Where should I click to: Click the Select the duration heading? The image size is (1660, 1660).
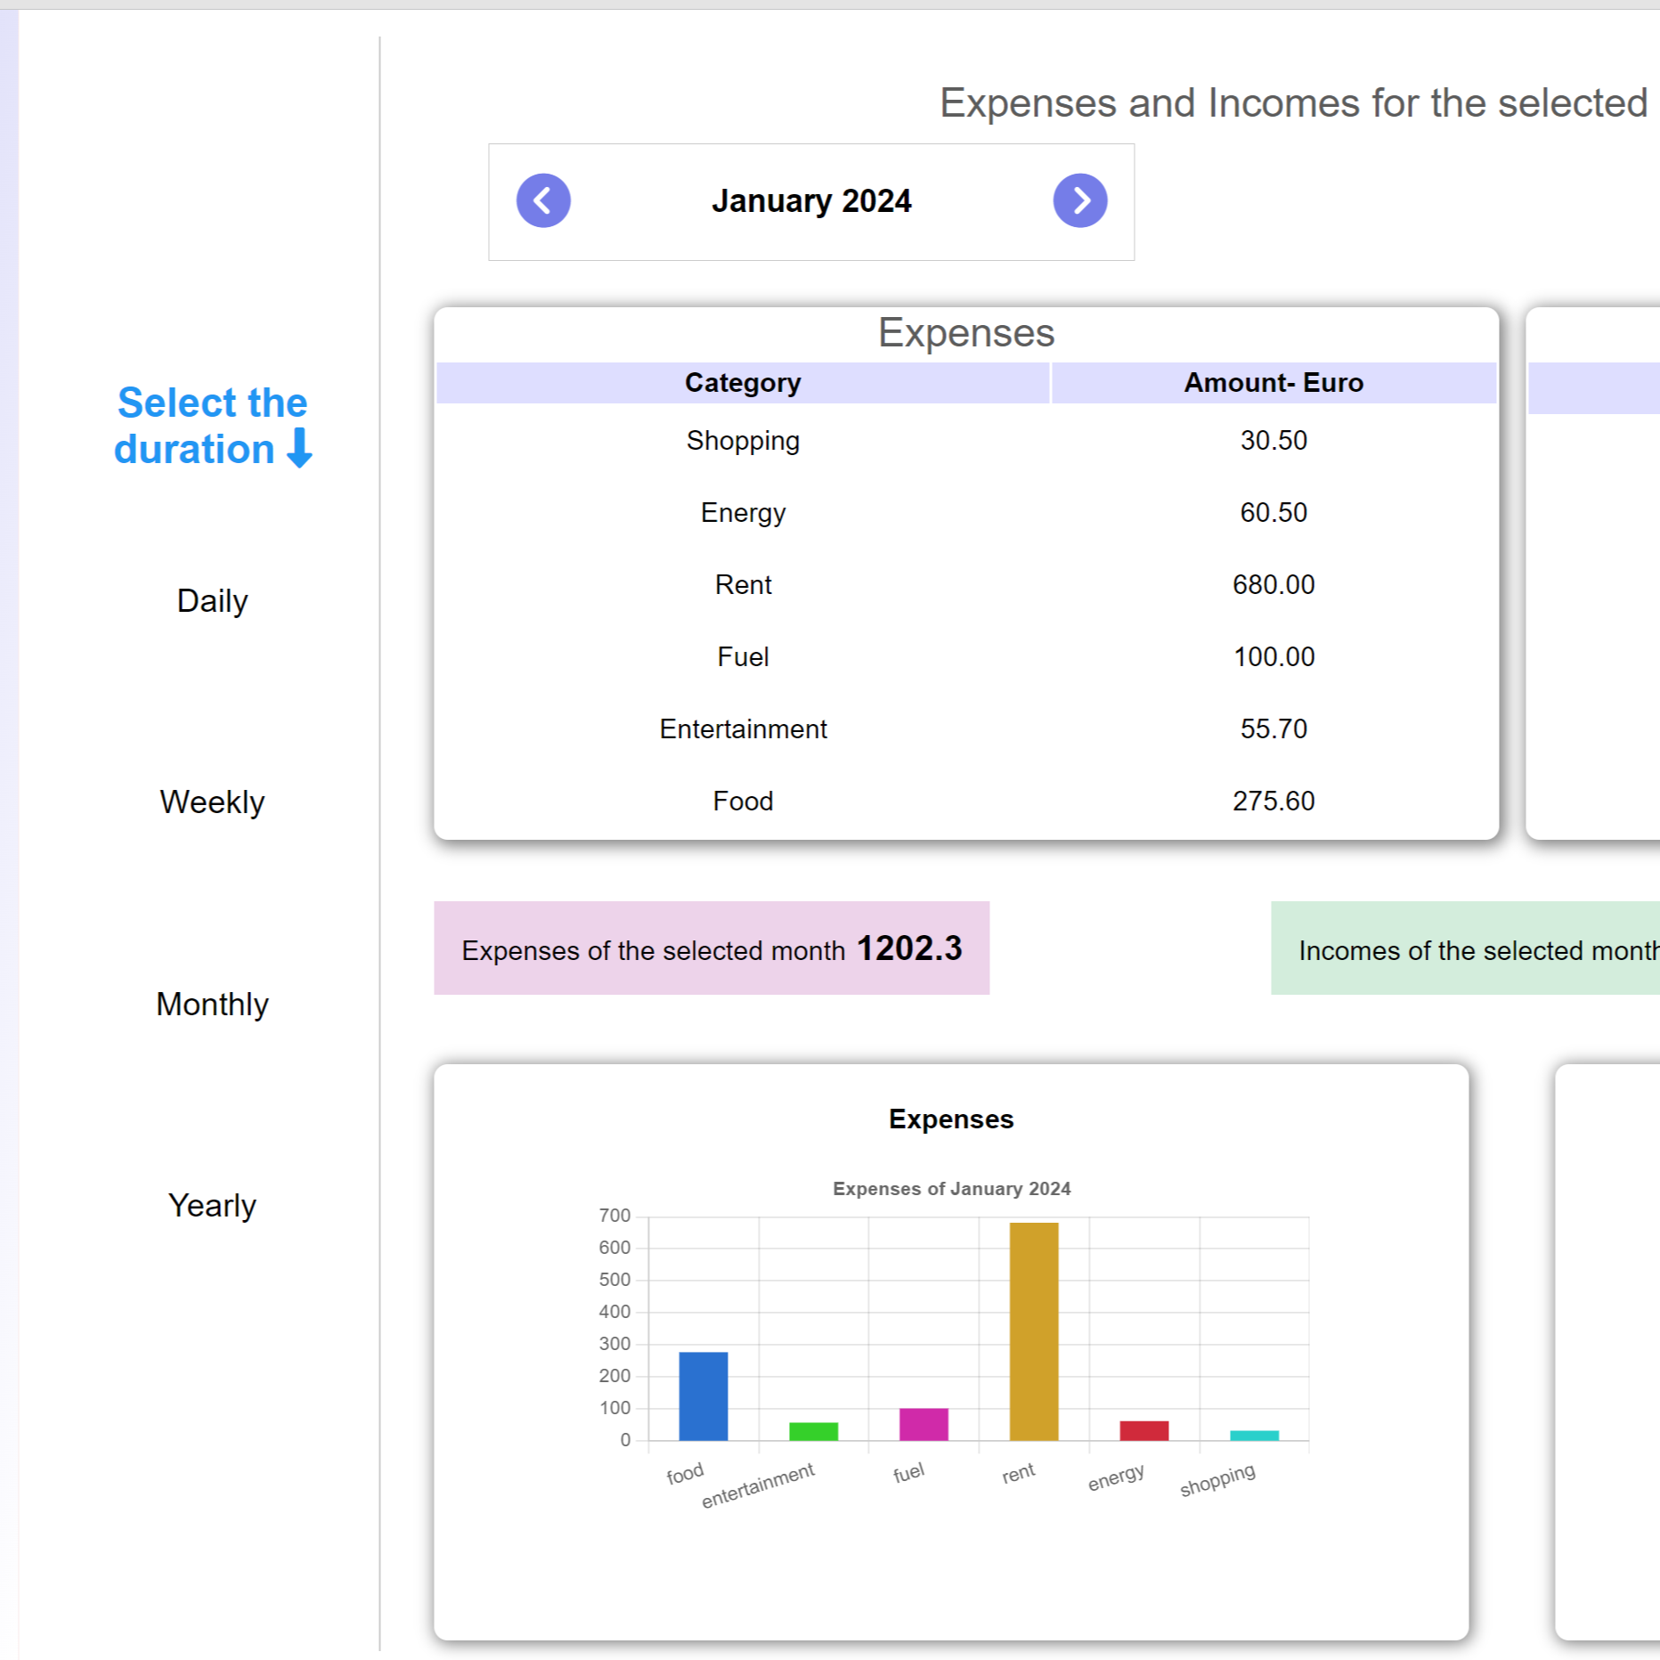pyautogui.click(x=211, y=425)
